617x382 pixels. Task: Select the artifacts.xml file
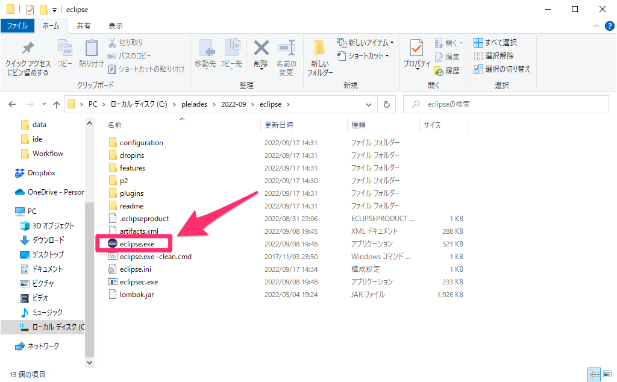tap(134, 231)
